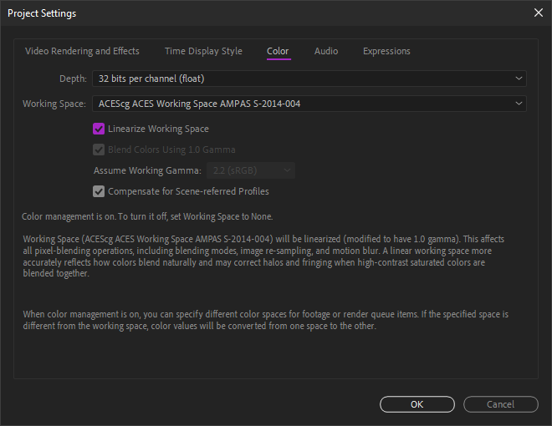The height and width of the screenshot is (426, 552).
Task: Click the "Working Space:" field label
Action: (x=54, y=104)
